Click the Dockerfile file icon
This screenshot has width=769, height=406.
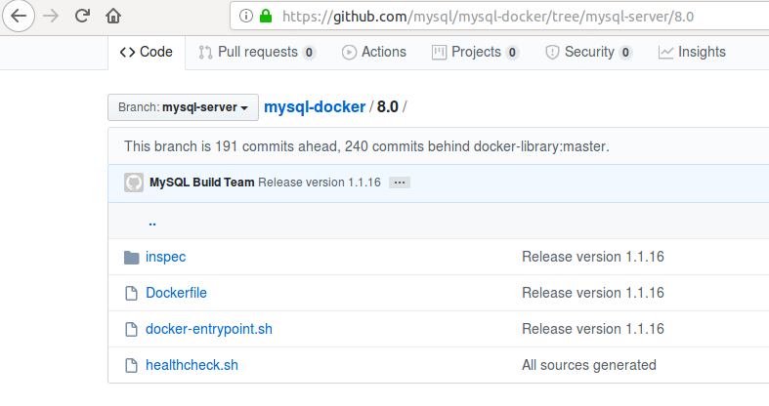[x=132, y=293]
